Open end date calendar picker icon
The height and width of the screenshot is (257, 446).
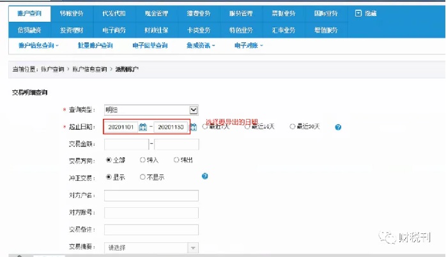[193, 127]
